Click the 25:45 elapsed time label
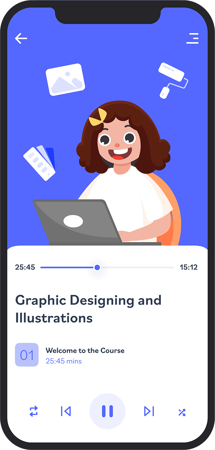This screenshot has height=450, width=215. coord(25,268)
